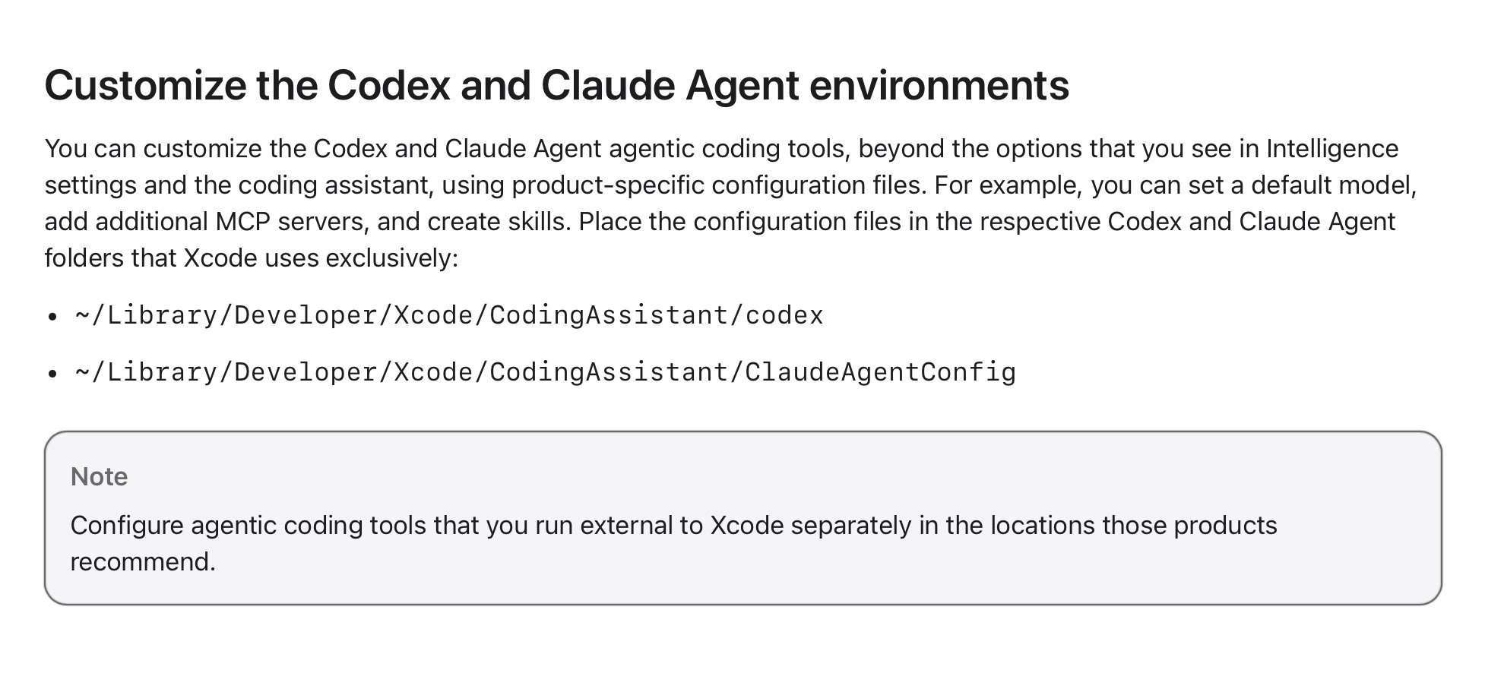Click "recommend." at the end of the note
The image size is (1485, 673).
click(x=143, y=562)
